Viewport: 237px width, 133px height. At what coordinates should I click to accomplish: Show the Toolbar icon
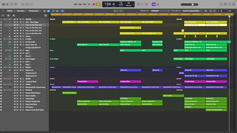pyautogui.click(x=16, y=5)
